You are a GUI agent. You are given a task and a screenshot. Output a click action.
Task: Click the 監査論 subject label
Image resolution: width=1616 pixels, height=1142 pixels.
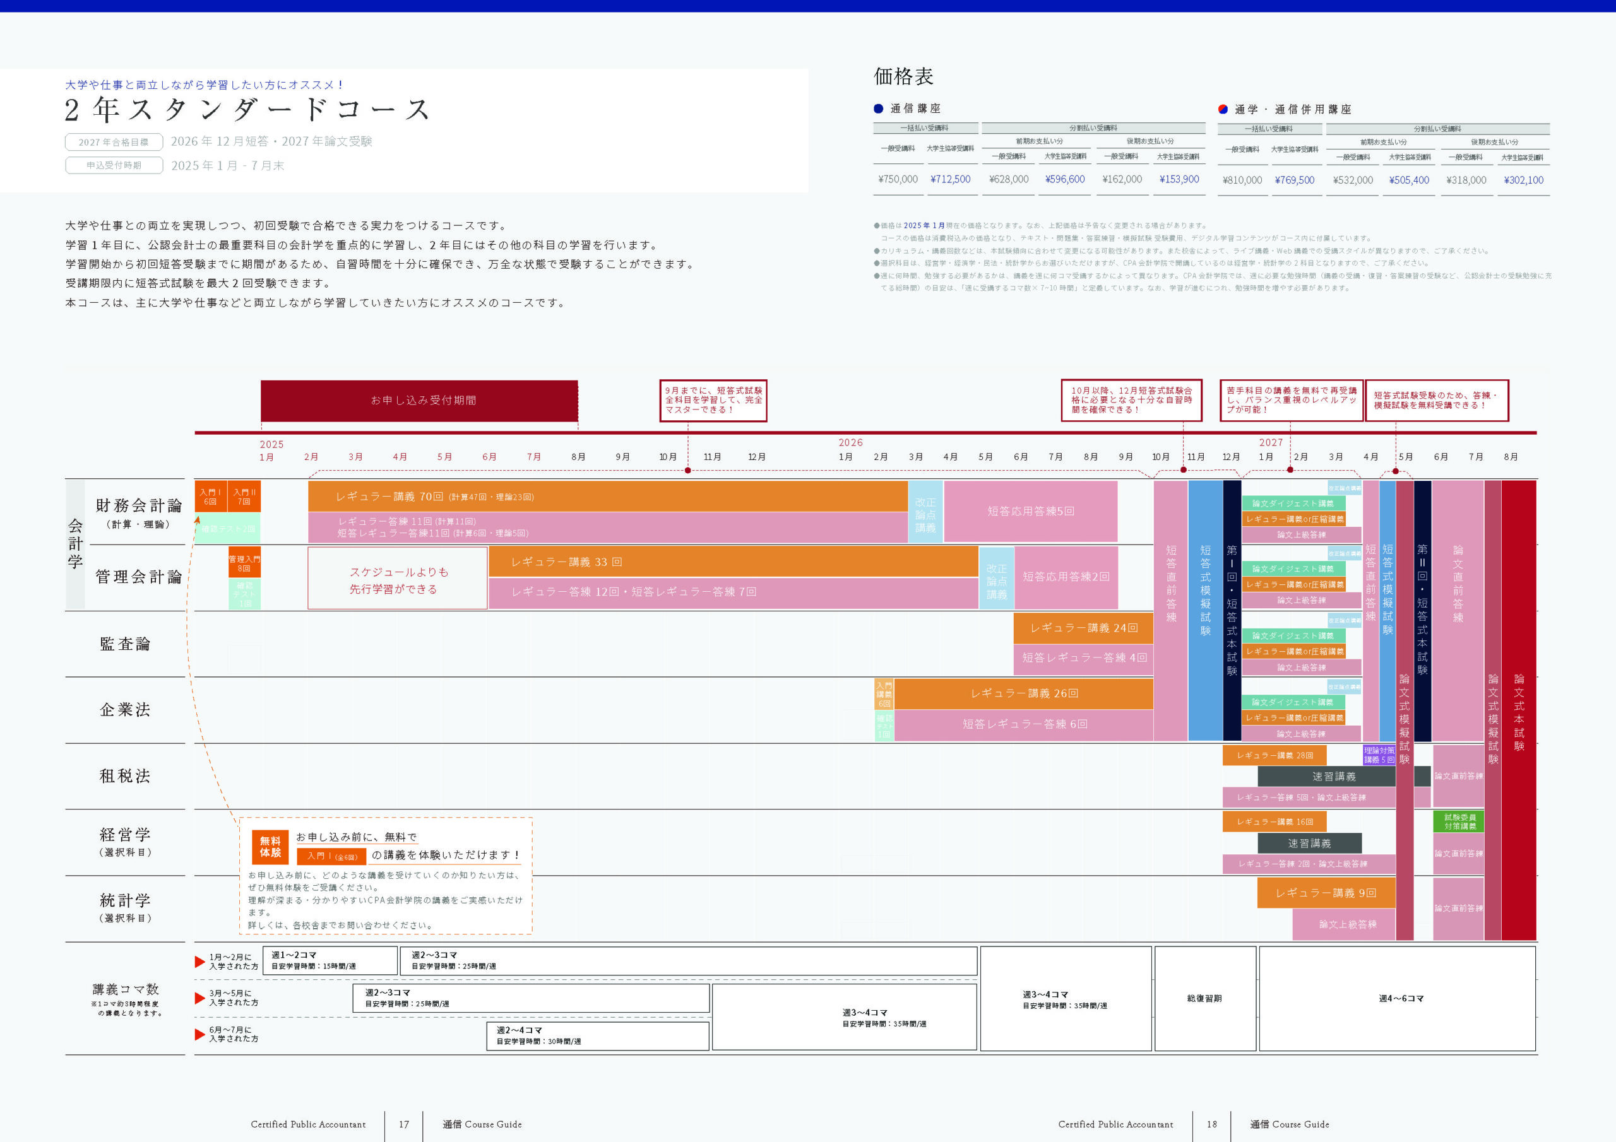tap(125, 645)
